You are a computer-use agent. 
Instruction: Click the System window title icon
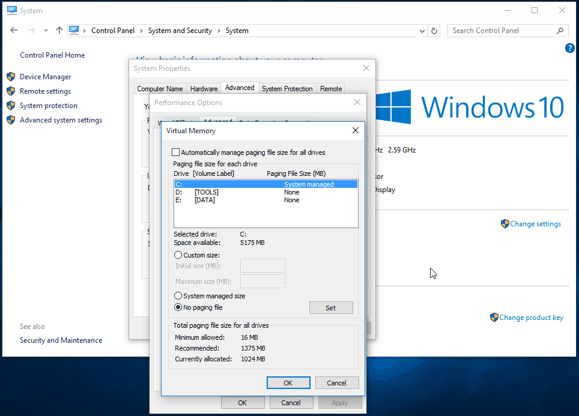coord(12,10)
